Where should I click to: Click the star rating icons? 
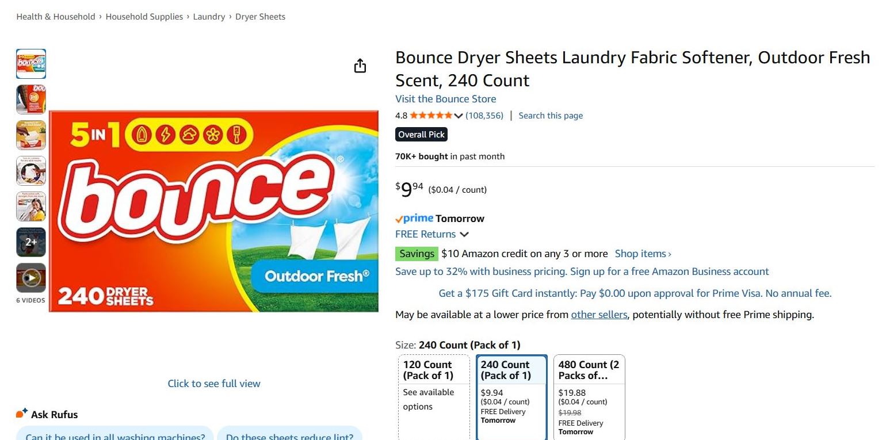(x=431, y=116)
